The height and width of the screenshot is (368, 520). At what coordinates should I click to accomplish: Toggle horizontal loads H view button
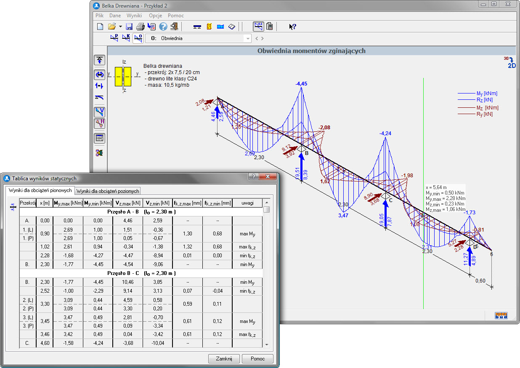point(100,123)
